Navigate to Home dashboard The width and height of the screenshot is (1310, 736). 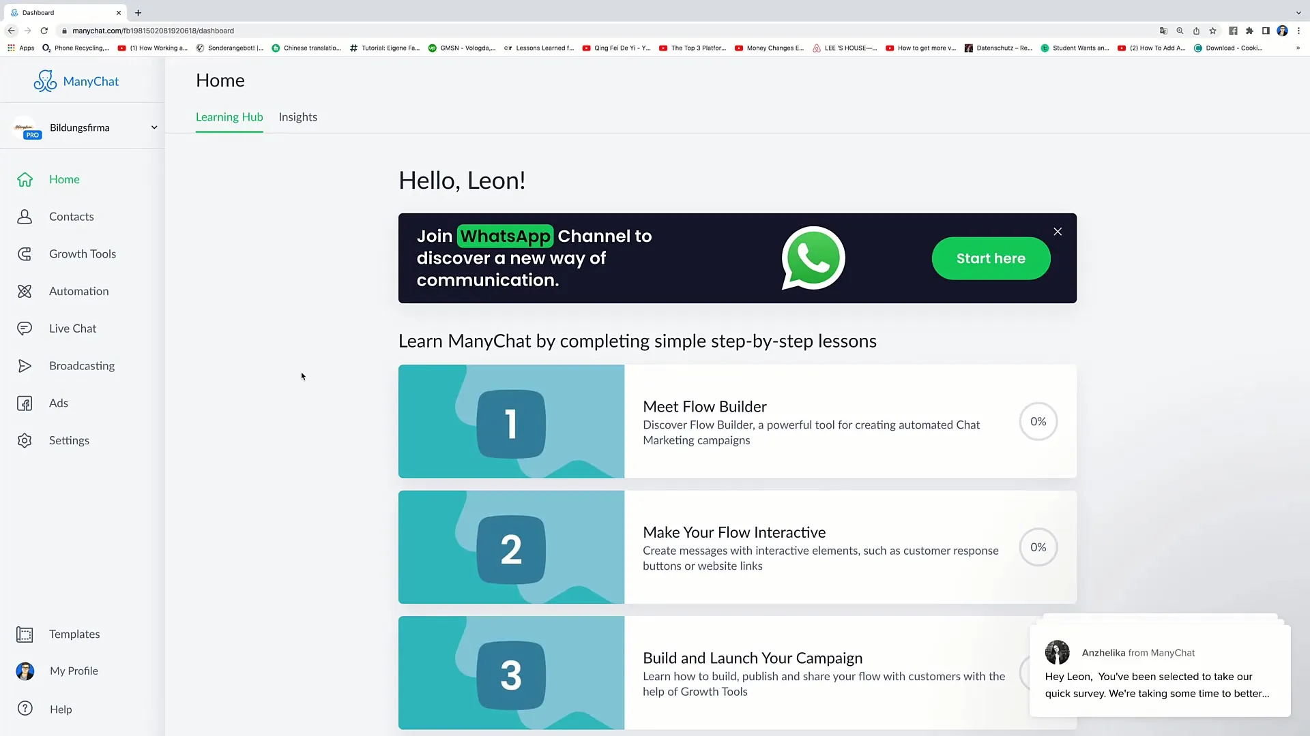tap(64, 179)
